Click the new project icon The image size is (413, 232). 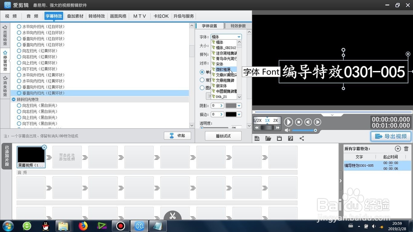coord(257,138)
